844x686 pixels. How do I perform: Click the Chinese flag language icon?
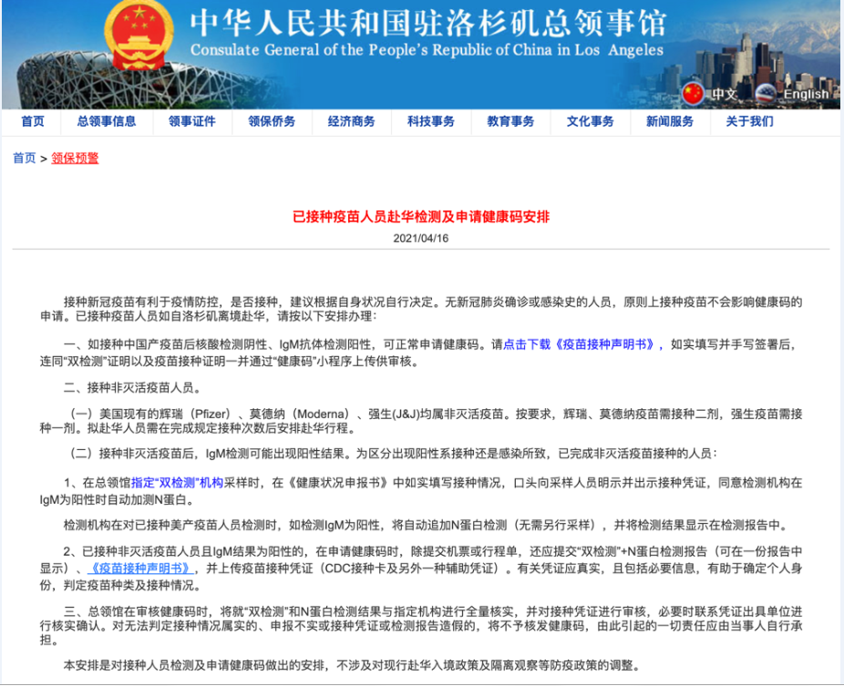(694, 93)
